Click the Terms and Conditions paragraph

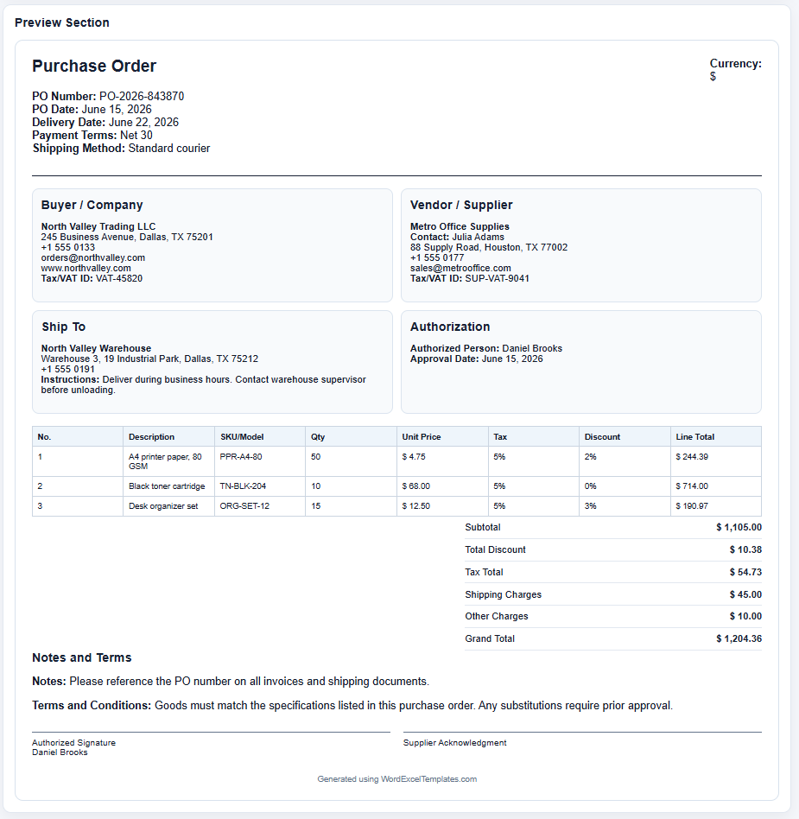coord(352,706)
